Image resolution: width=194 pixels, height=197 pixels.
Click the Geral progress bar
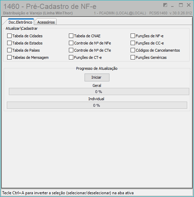[99, 91]
